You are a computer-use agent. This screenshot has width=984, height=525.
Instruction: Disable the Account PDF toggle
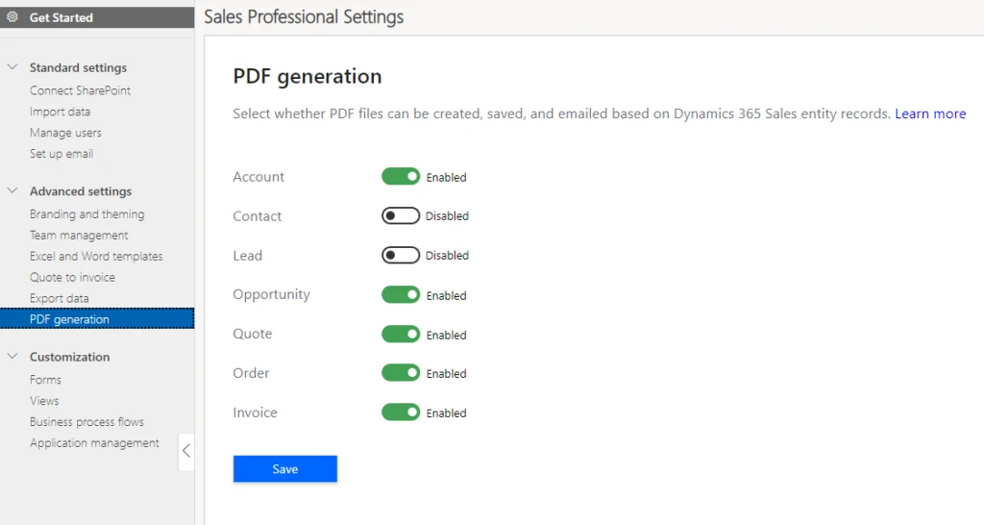(x=401, y=177)
